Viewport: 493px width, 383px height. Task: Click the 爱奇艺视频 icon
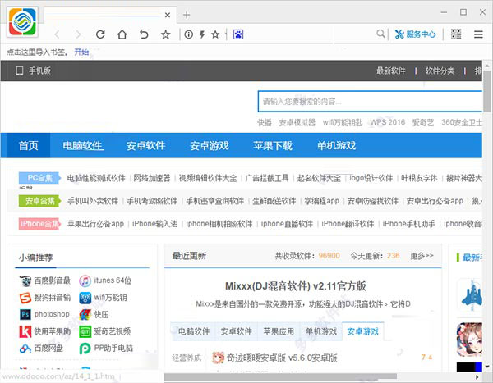tap(85, 331)
